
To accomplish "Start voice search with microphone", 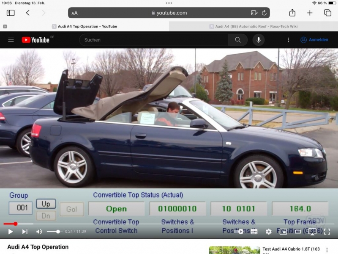I will (259, 40).
